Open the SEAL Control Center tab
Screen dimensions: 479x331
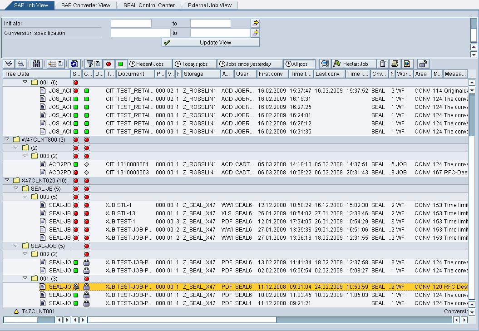point(149,5)
